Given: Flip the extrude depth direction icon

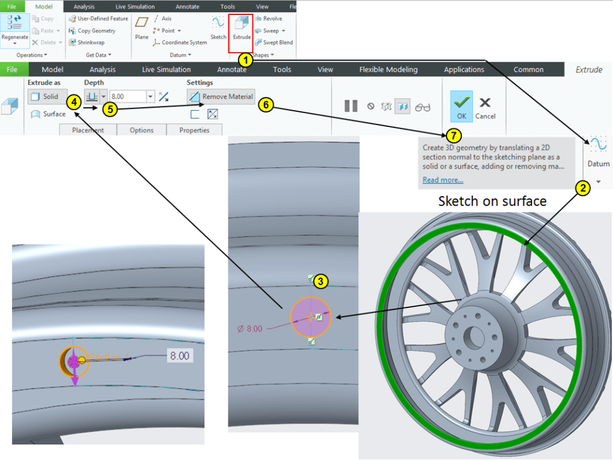Looking at the screenshot, I should (163, 96).
